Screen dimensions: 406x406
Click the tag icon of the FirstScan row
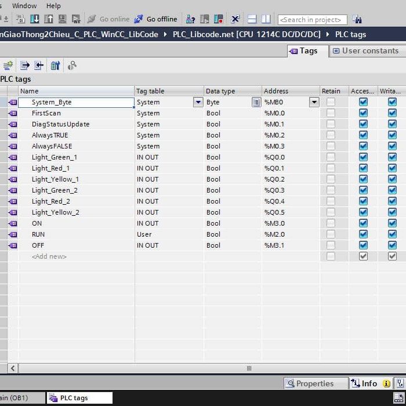[x=13, y=113]
